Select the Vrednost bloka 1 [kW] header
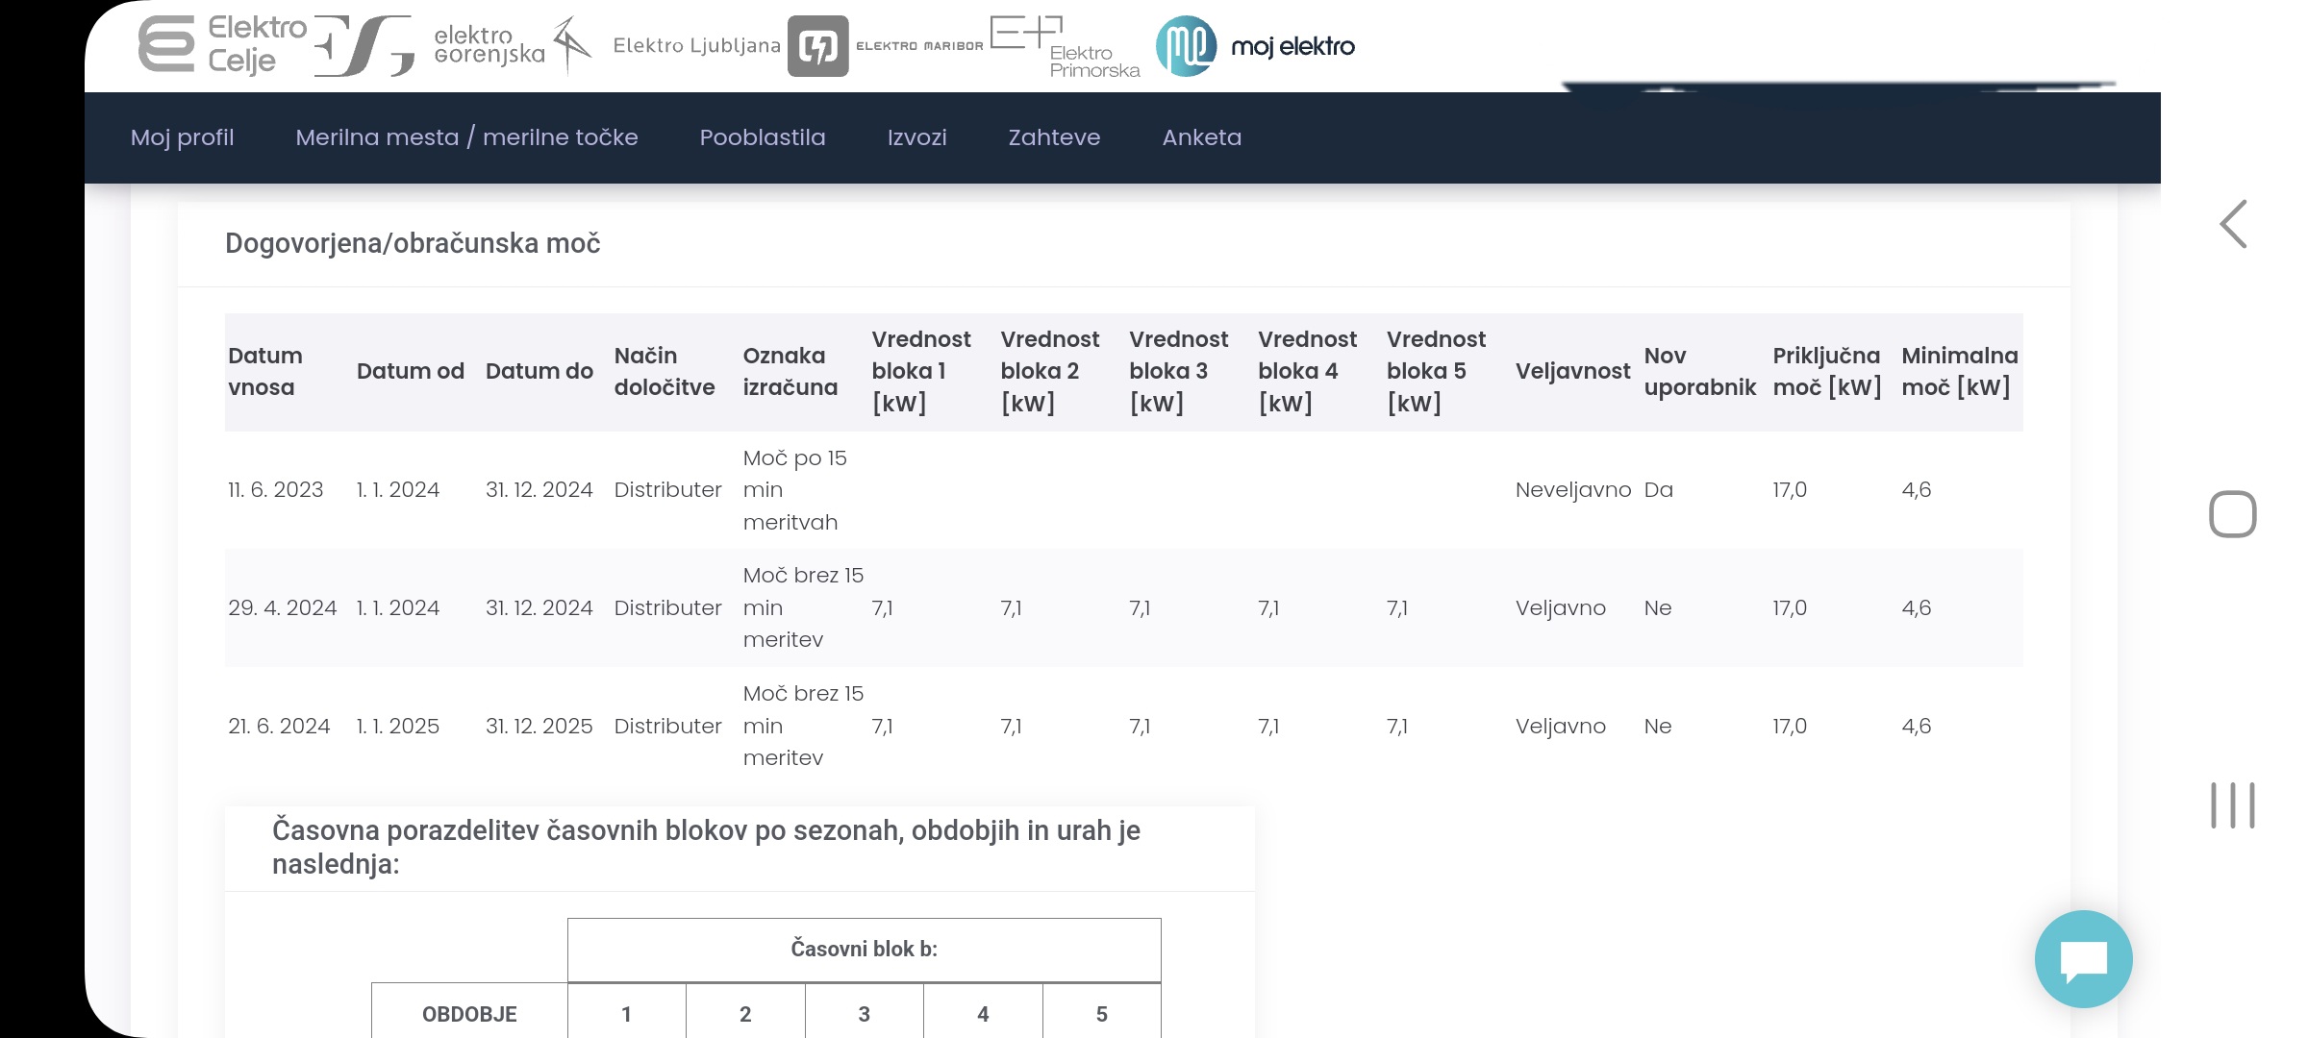 click(x=921, y=371)
